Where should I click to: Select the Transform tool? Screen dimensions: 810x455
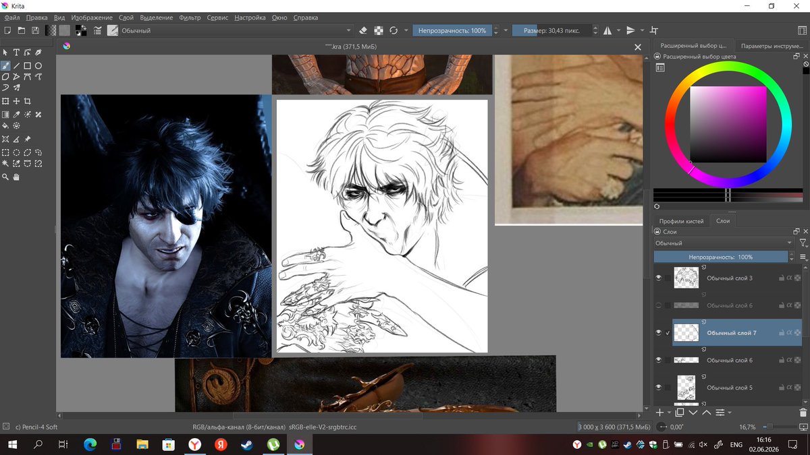(x=5, y=101)
